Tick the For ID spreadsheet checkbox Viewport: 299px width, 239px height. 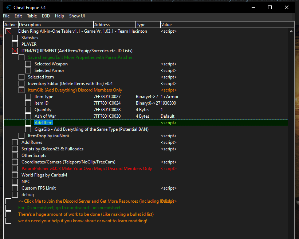coord(8,208)
